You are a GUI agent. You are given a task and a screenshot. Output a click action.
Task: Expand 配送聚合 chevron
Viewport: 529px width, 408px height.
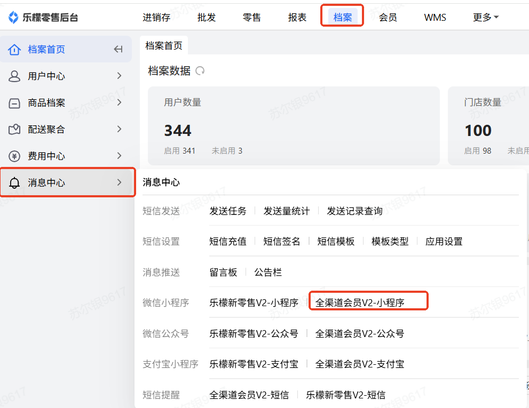[119, 129]
